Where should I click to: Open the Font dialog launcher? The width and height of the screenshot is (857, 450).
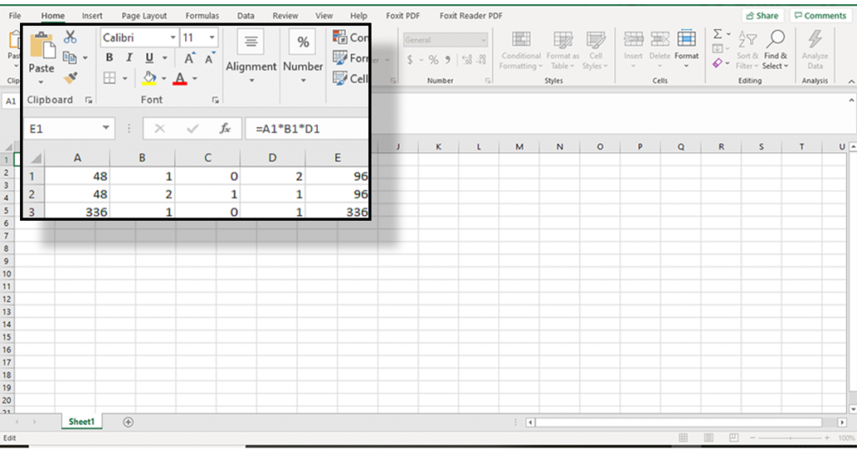point(215,100)
